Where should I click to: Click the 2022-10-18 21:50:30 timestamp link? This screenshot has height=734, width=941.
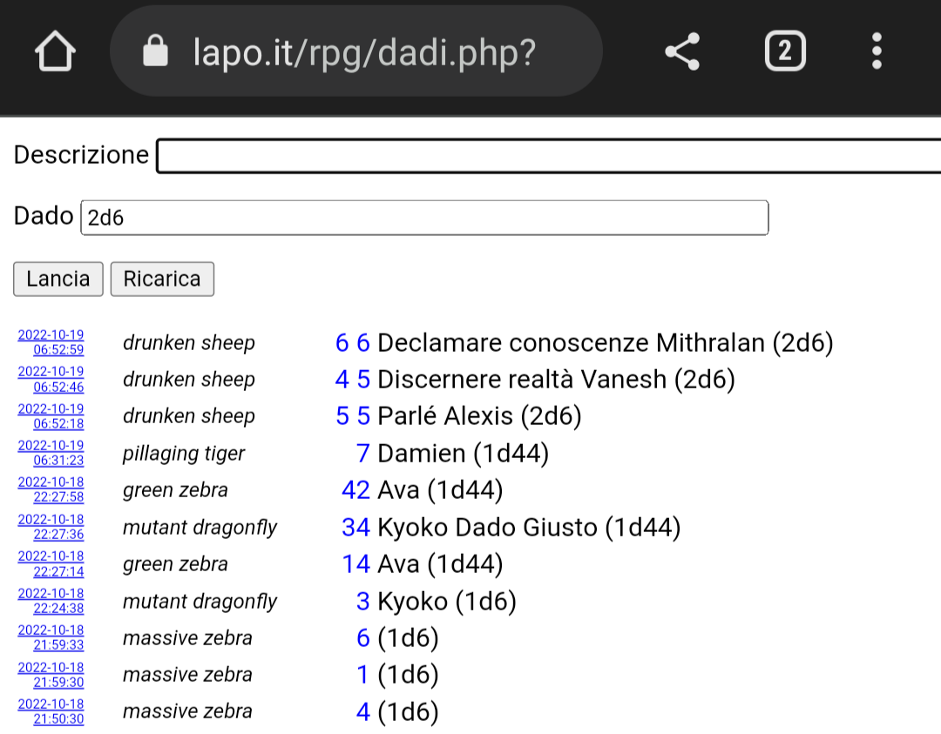click(51, 711)
